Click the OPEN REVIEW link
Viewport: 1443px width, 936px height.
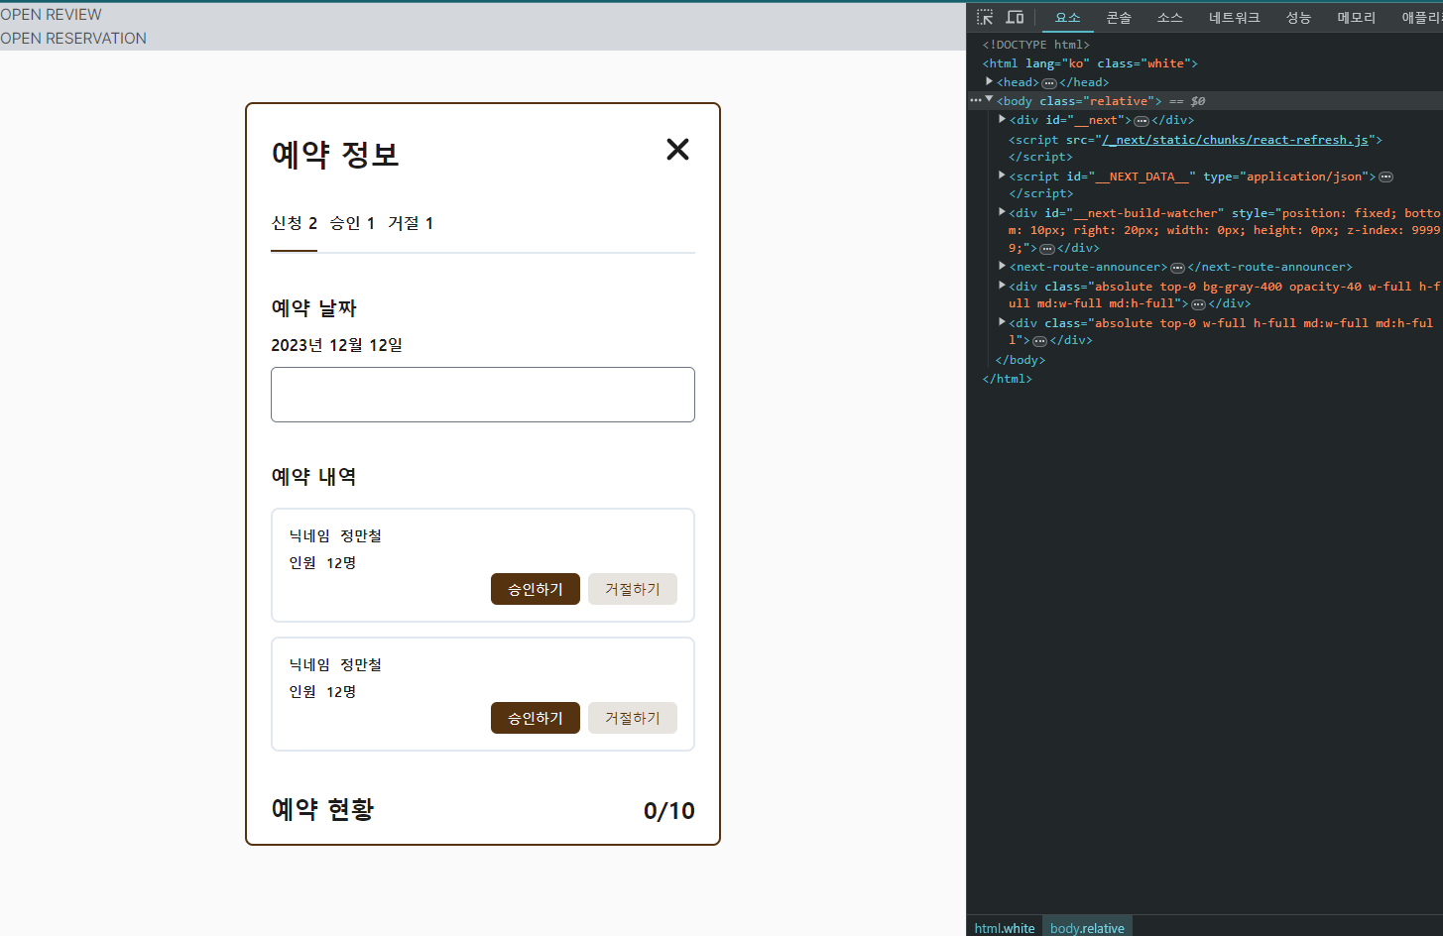[51, 15]
